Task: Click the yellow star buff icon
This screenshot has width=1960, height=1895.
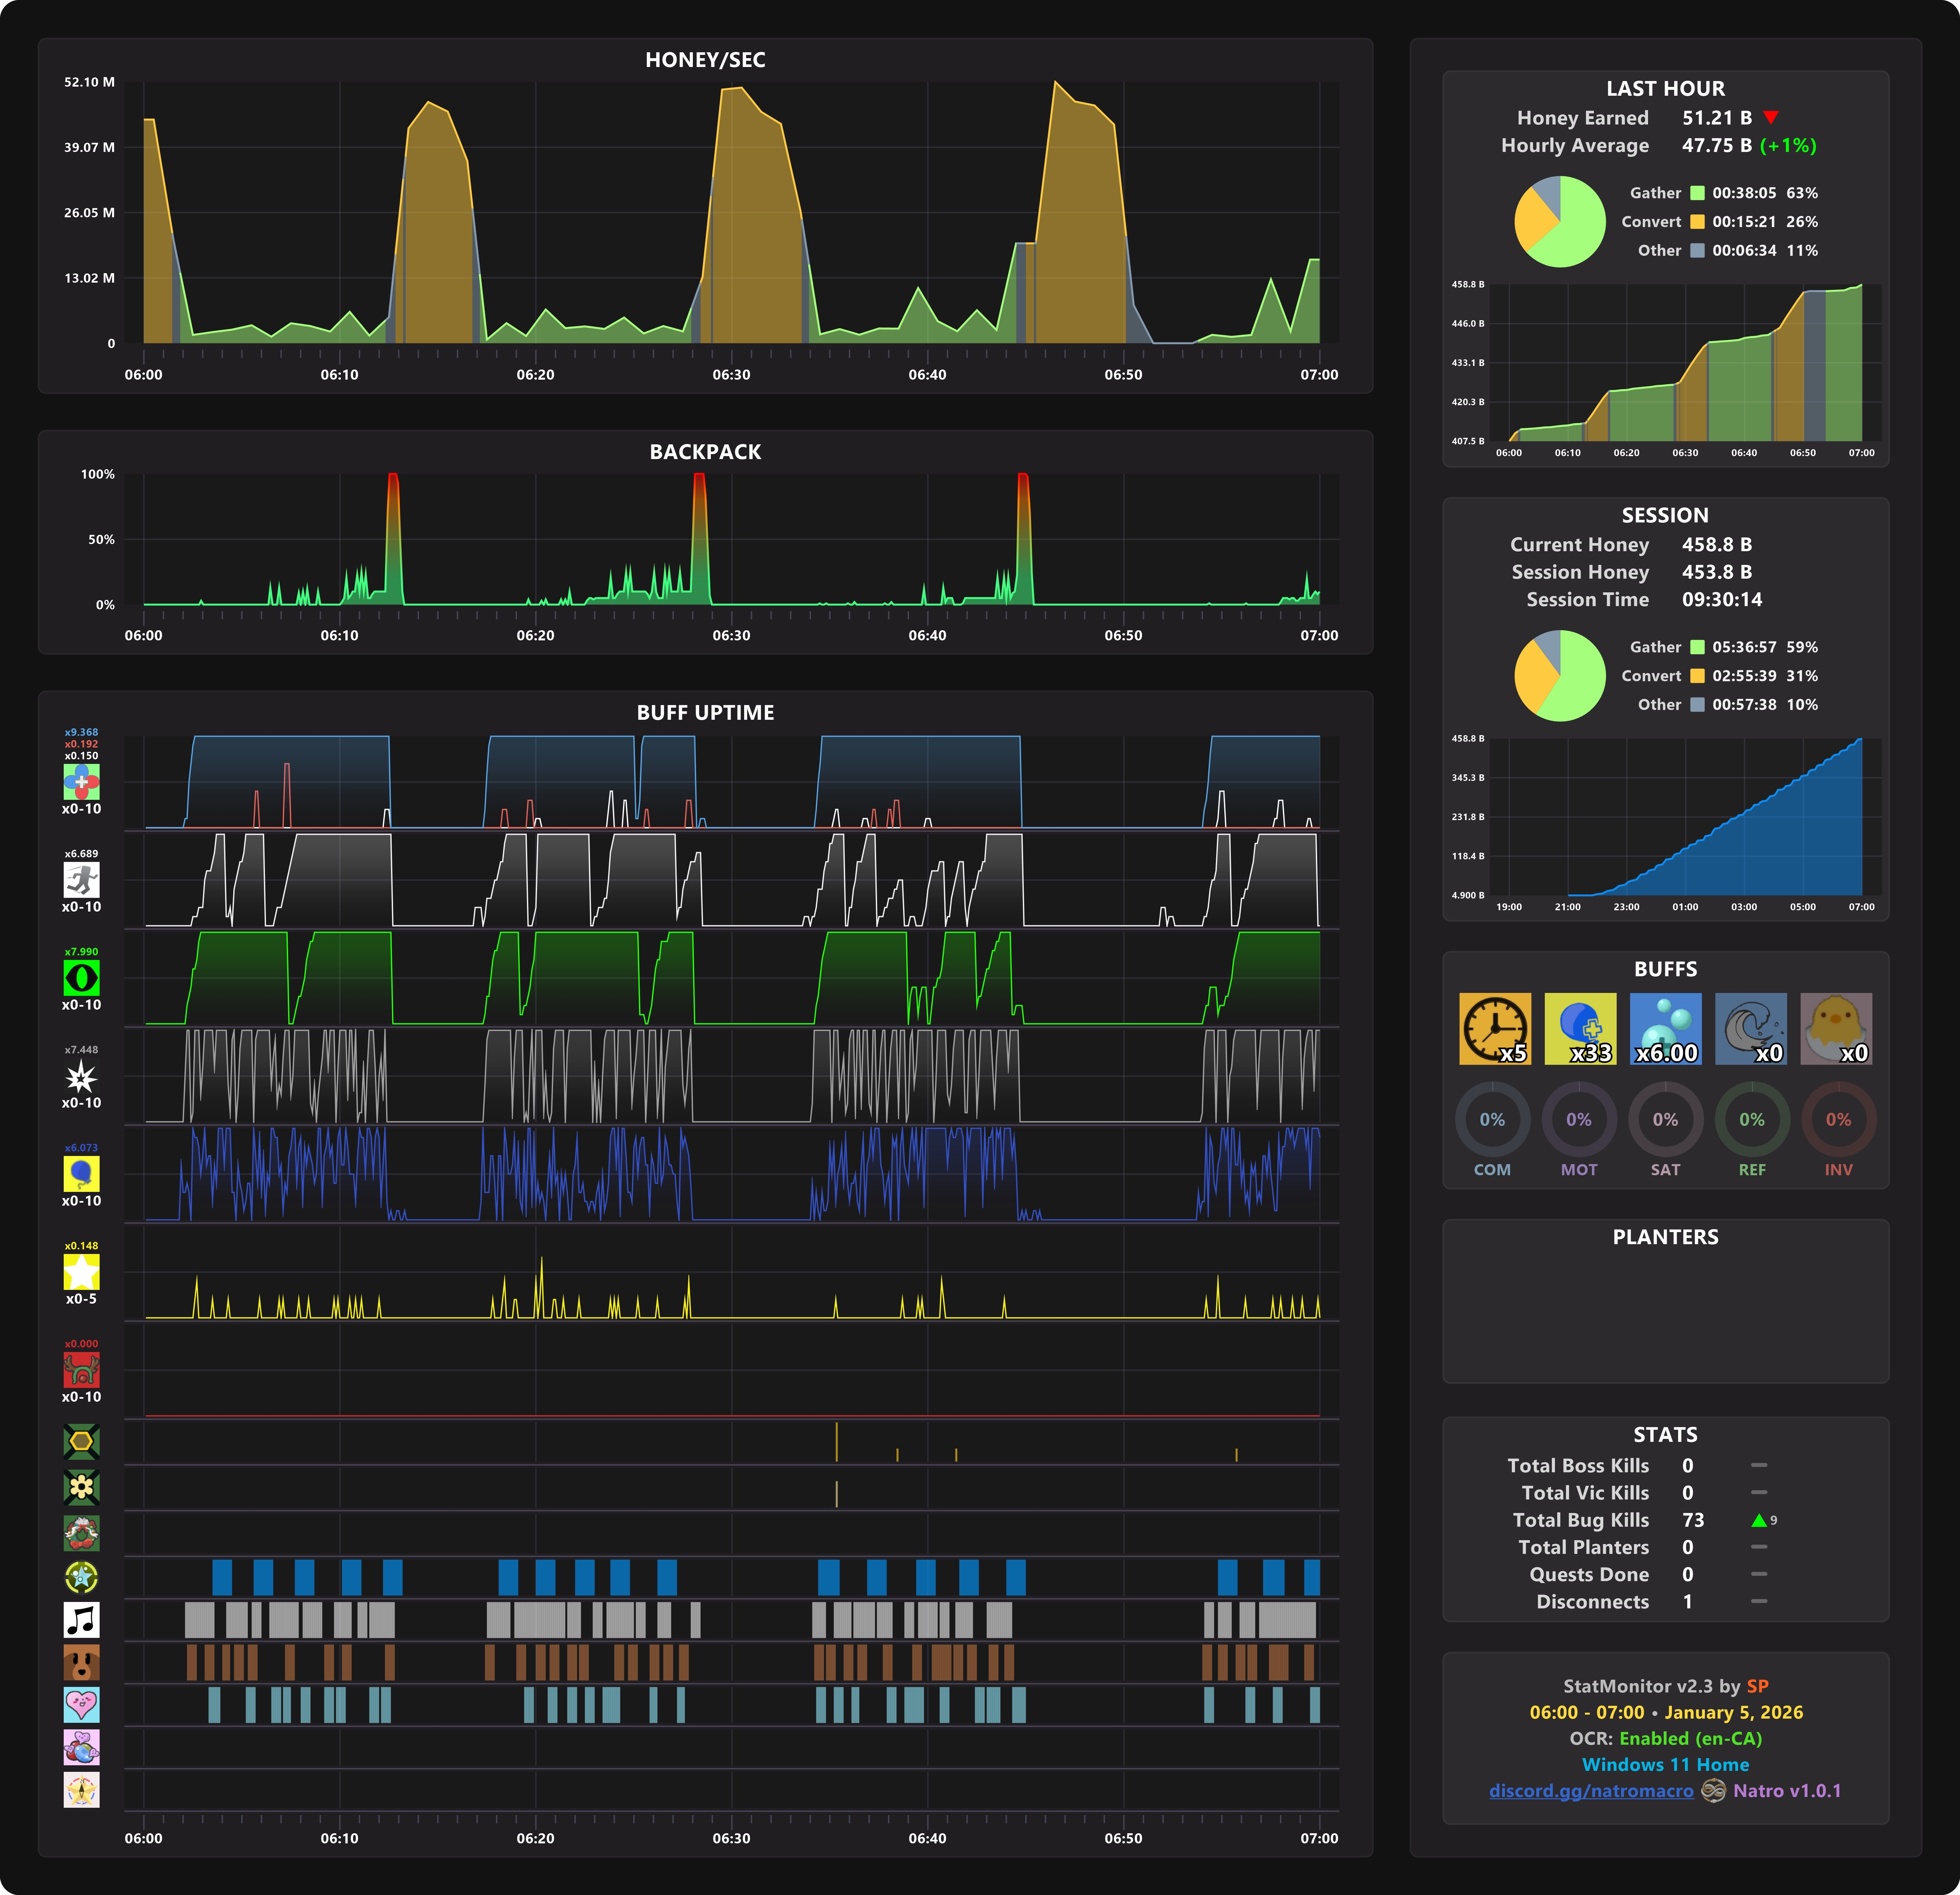Action: pyautogui.click(x=81, y=1272)
